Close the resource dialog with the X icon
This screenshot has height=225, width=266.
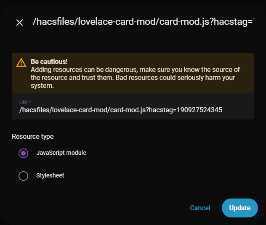[x=19, y=22]
